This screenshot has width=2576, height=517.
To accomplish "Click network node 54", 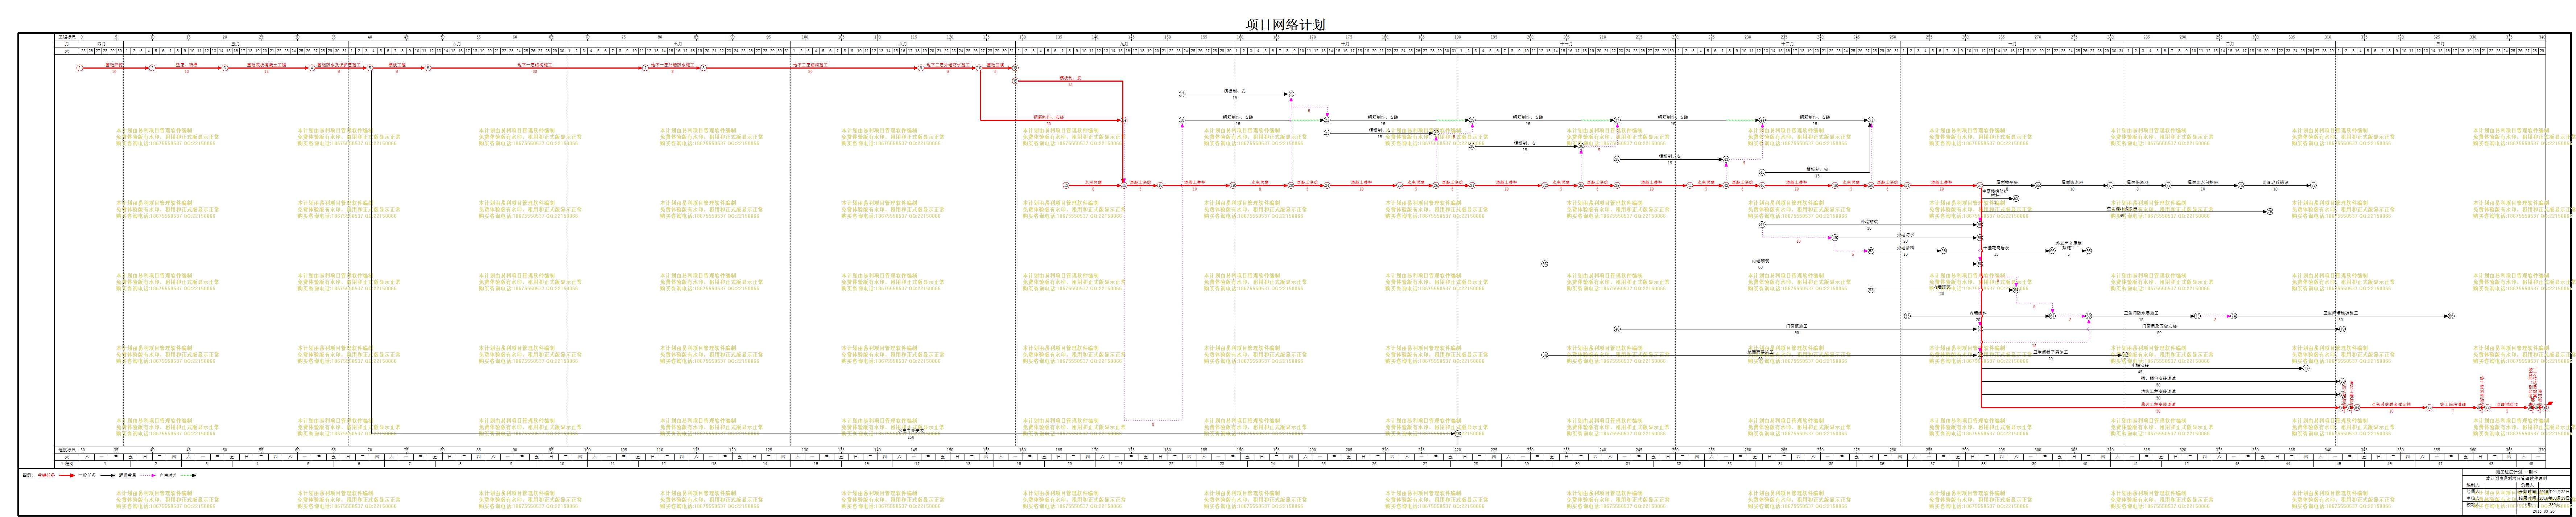I will [1907, 185].
